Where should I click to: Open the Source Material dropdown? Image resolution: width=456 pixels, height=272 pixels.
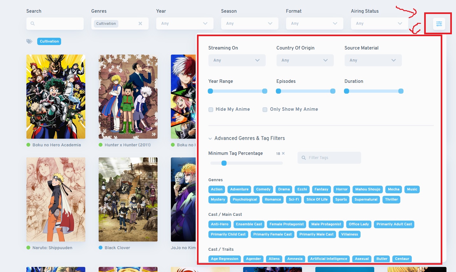point(373,60)
